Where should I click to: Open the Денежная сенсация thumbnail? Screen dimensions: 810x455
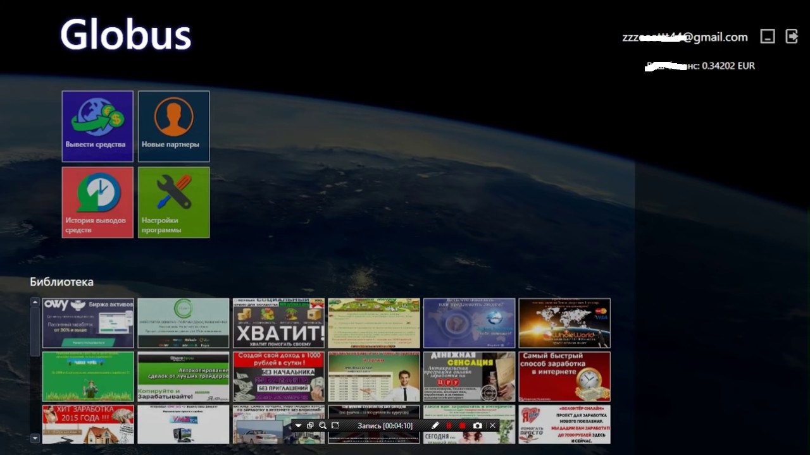pos(469,377)
